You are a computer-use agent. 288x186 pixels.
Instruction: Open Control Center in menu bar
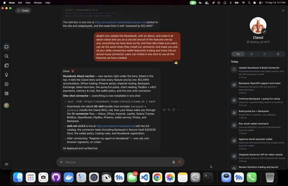click(260, 3)
